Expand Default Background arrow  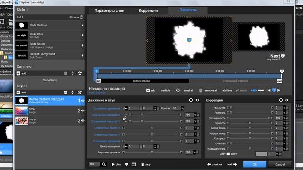tap(83, 55)
